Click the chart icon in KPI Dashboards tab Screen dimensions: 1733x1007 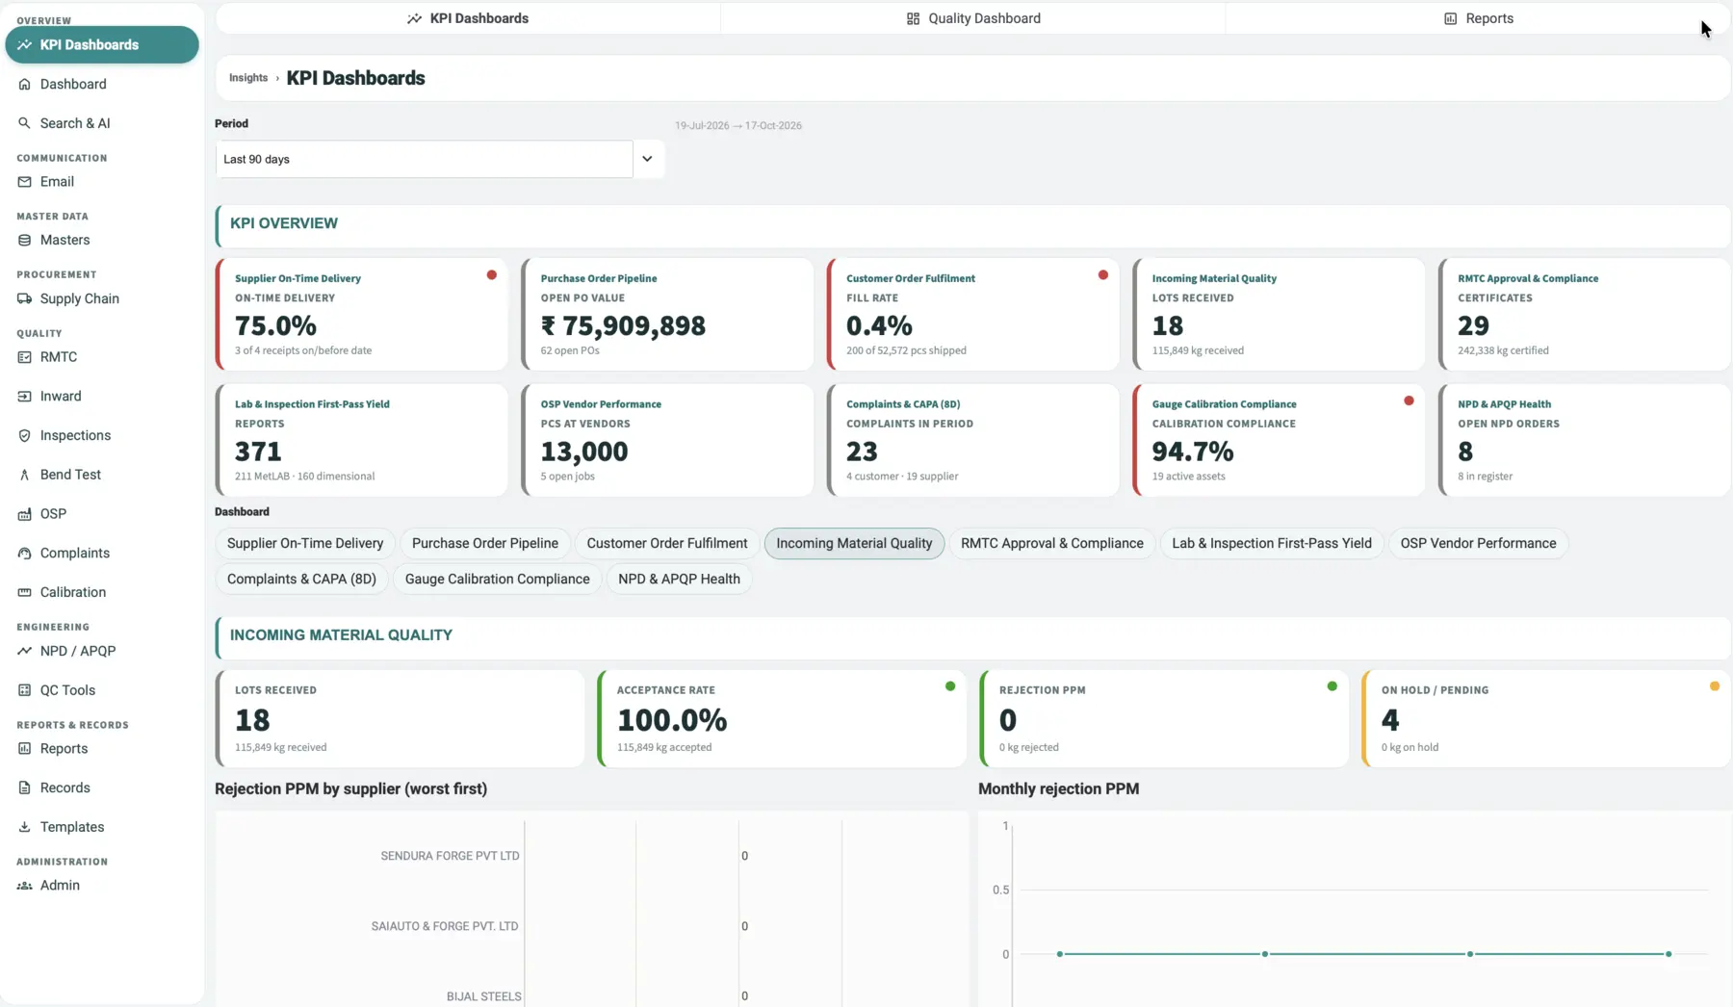(414, 18)
